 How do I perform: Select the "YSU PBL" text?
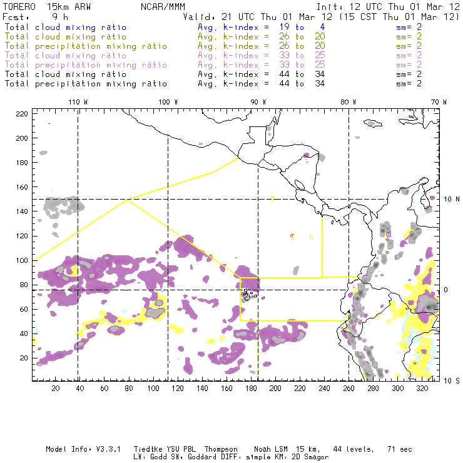point(181,449)
